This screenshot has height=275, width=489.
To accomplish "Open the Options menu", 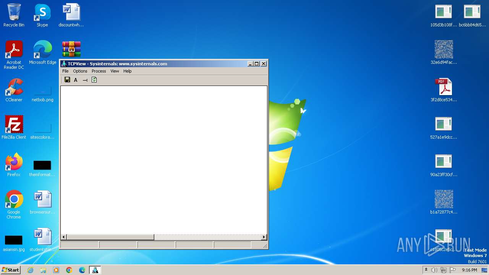I will pyautogui.click(x=80, y=71).
